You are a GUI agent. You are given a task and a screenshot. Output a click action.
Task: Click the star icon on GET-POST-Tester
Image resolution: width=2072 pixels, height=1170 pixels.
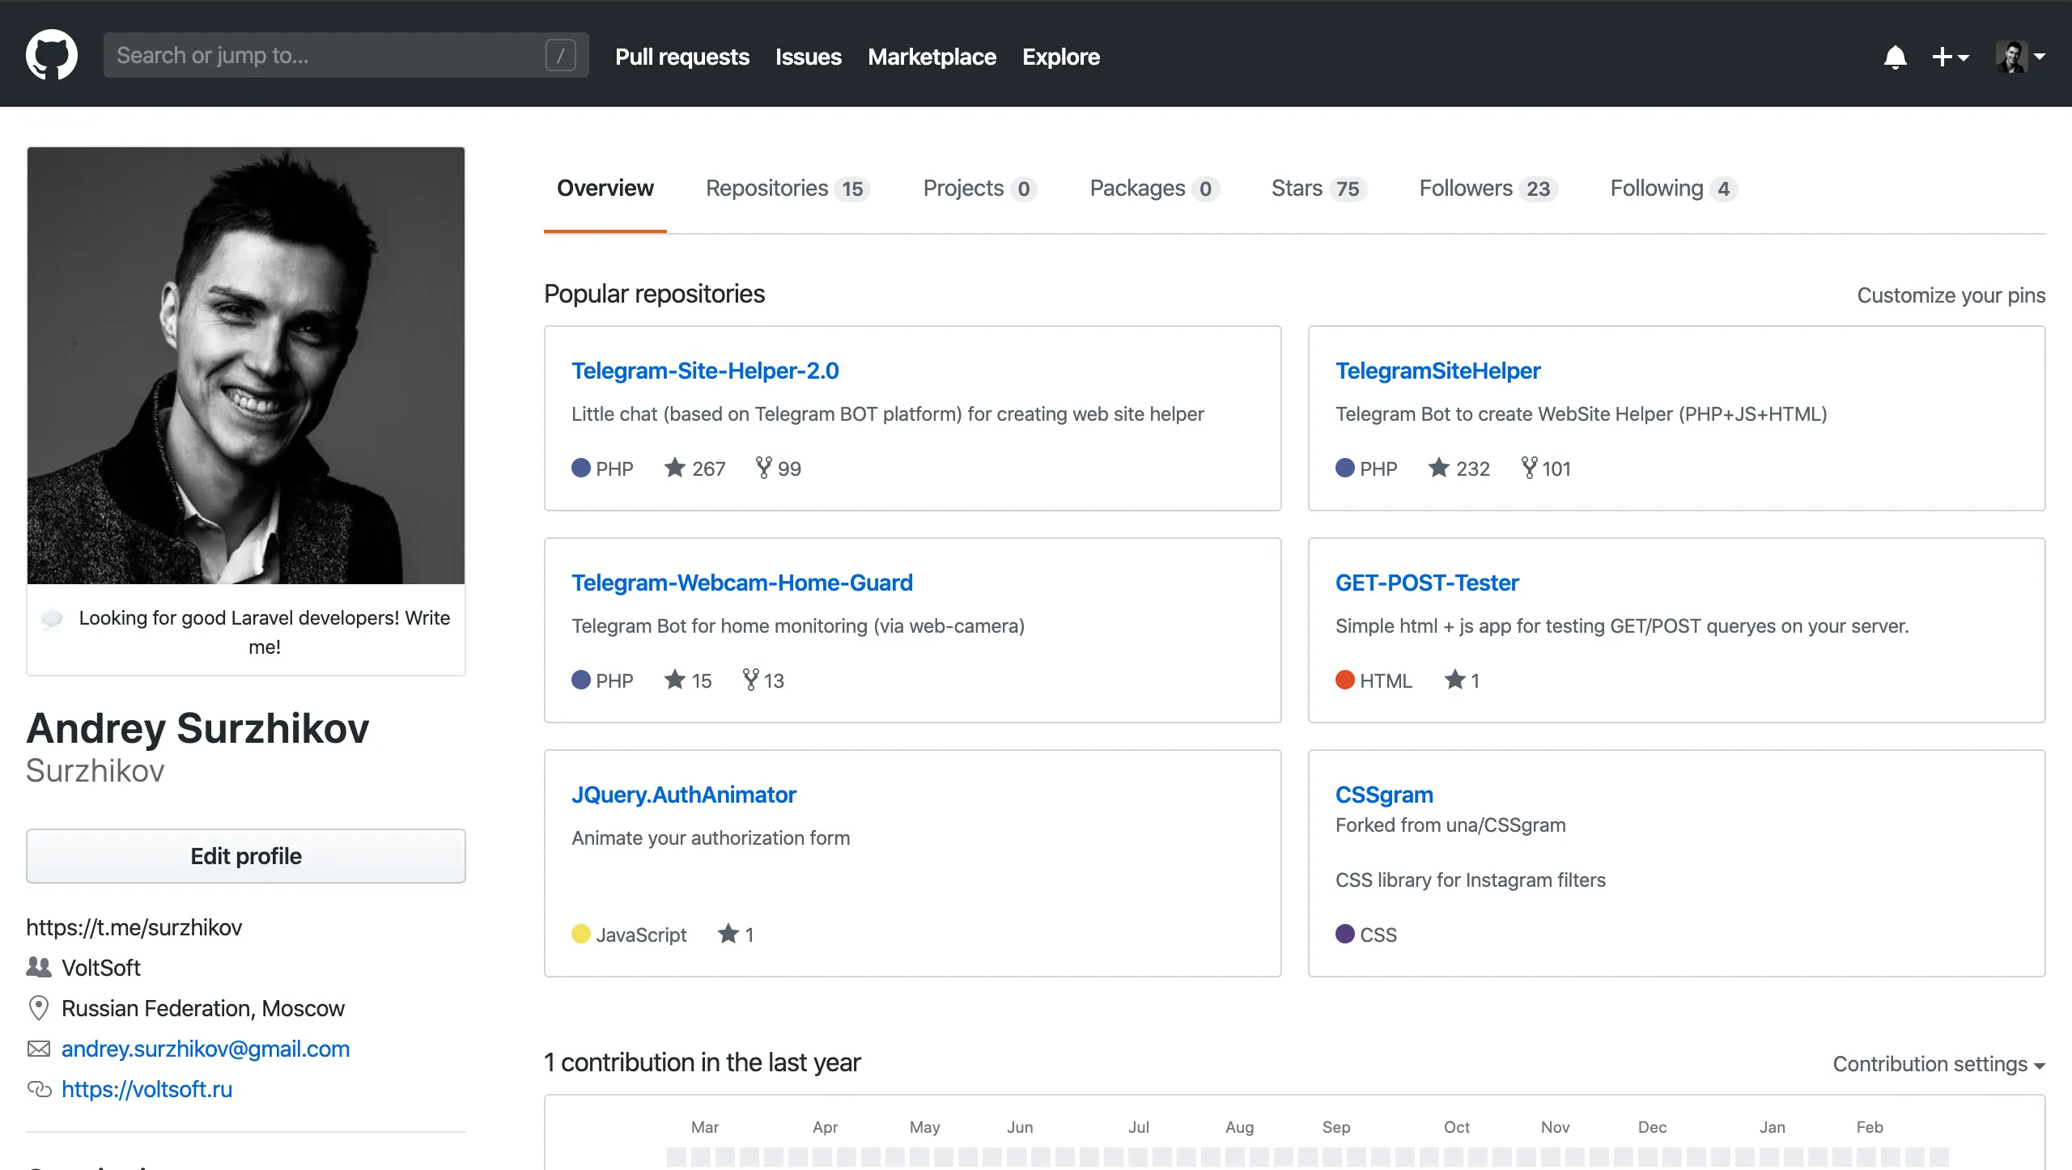point(1455,680)
